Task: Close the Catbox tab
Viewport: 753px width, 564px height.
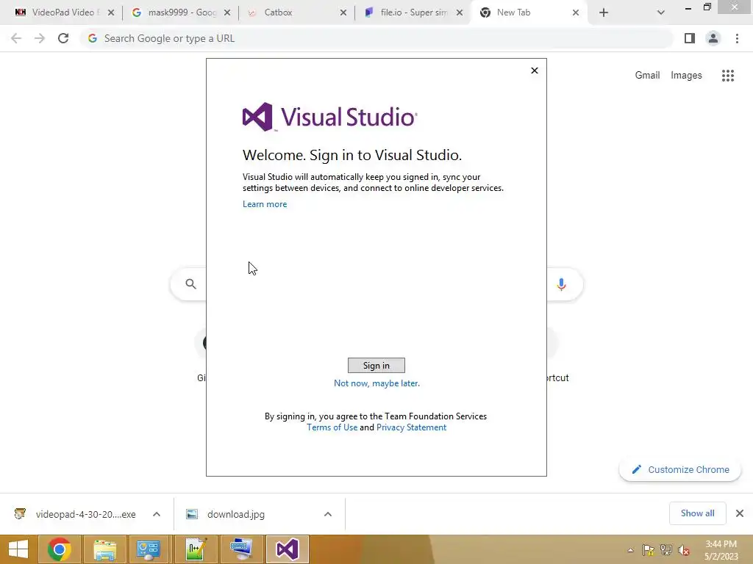Action: pyautogui.click(x=343, y=13)
